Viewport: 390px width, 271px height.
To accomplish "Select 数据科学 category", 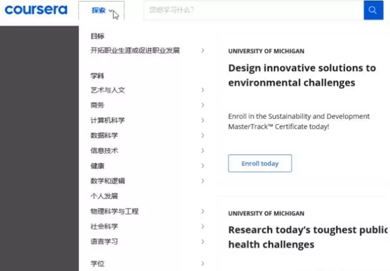I will (104, 135).
